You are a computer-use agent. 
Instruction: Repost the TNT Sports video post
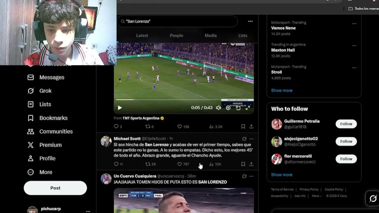(x=149, y=127)
